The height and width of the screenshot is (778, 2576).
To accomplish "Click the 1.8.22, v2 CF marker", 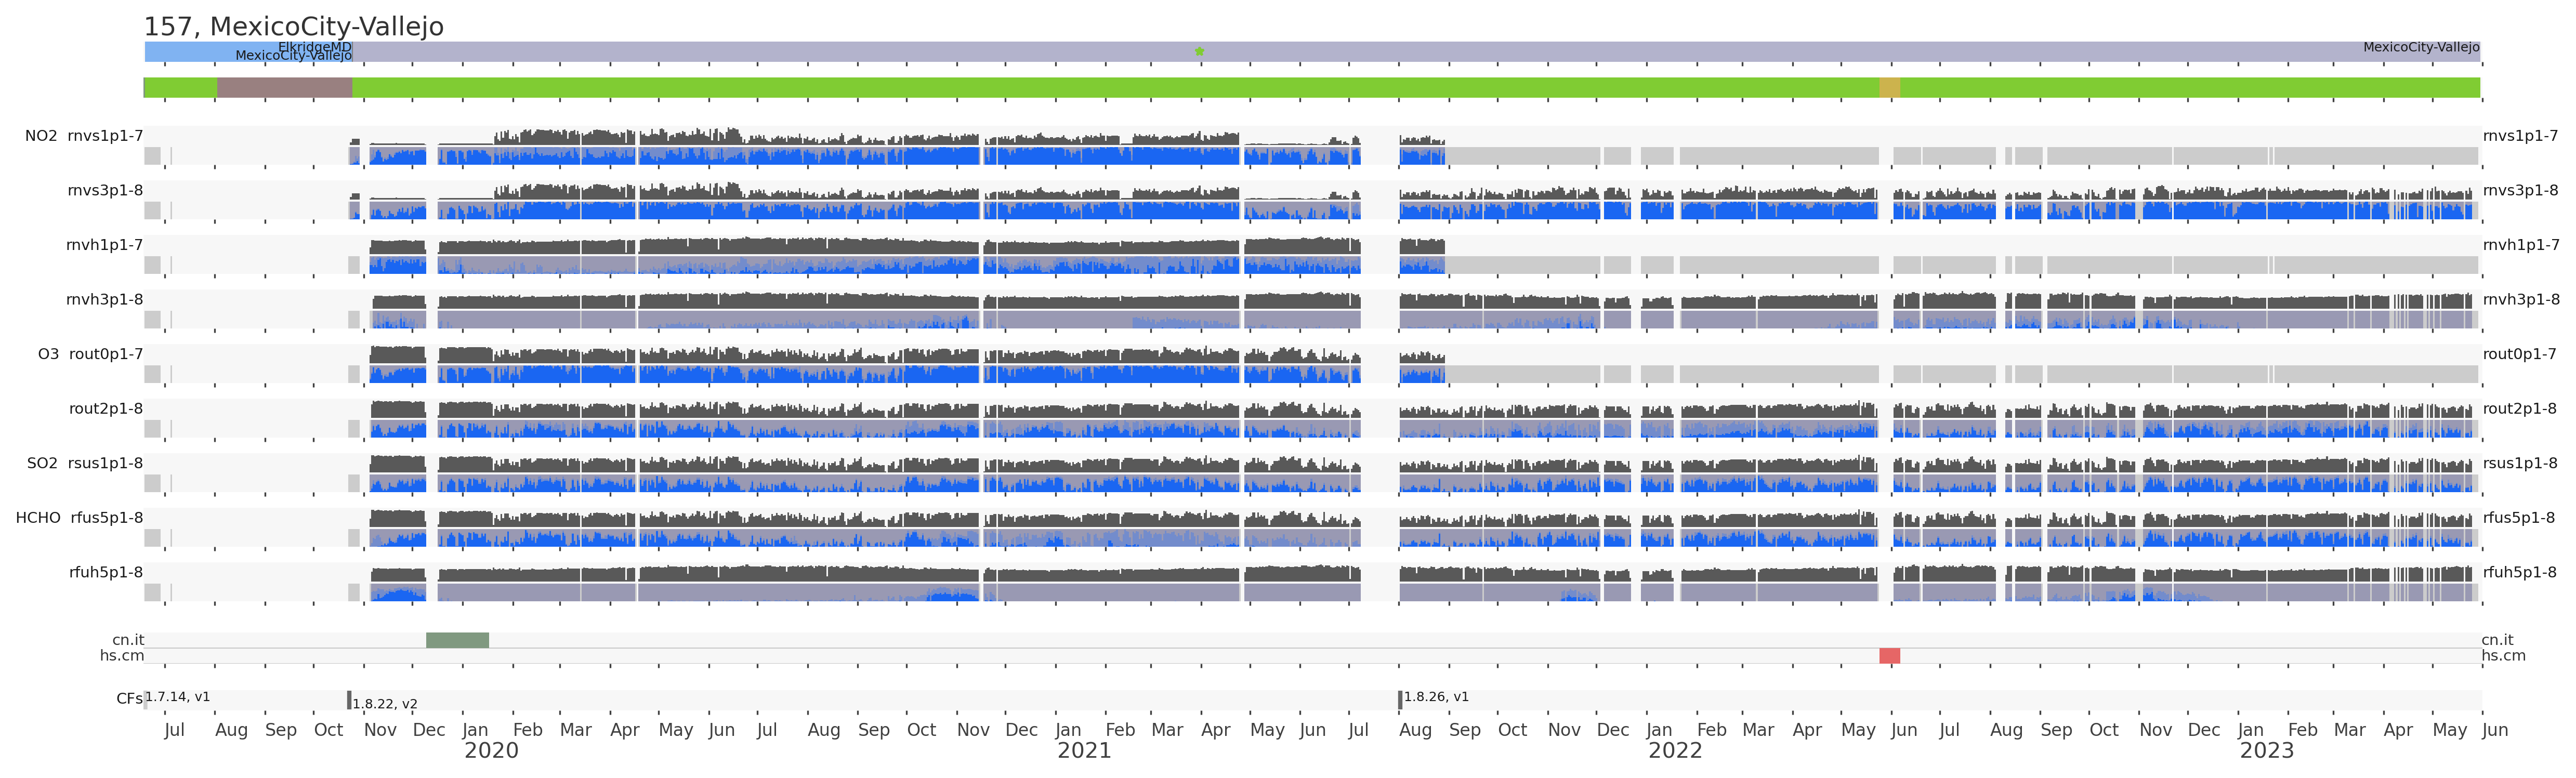I will pyautogui.click(x=349, y=700).
